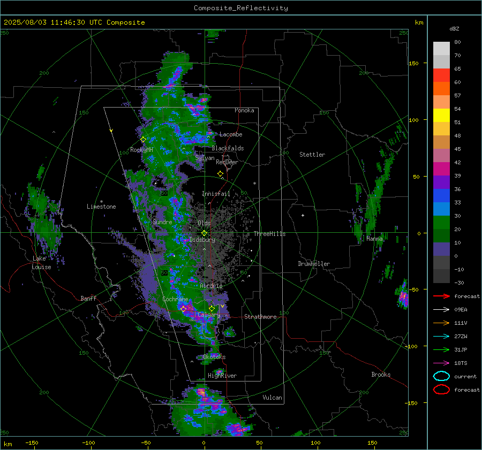Click the Composite_Reflectivity title
The height and width of the screenshot is (450, 482).
[241, 8]
